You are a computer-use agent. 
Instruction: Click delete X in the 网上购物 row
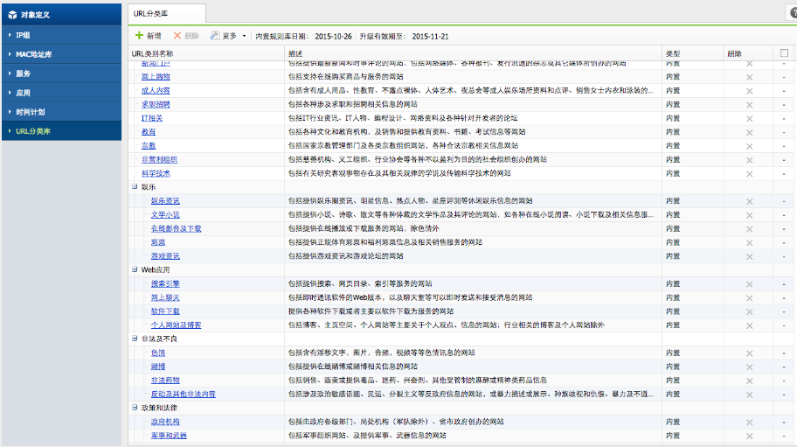pyautogui.click(x=749, y=77)
